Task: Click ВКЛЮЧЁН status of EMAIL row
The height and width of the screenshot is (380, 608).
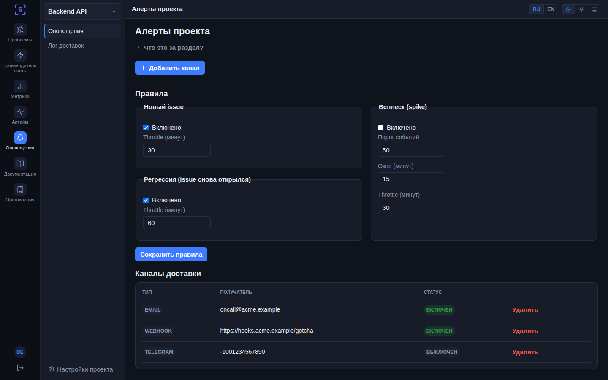Action: (439, 310)
